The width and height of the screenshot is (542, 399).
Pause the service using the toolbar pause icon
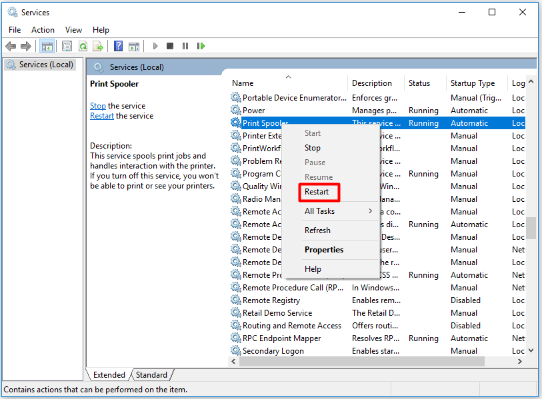[185, 45]
